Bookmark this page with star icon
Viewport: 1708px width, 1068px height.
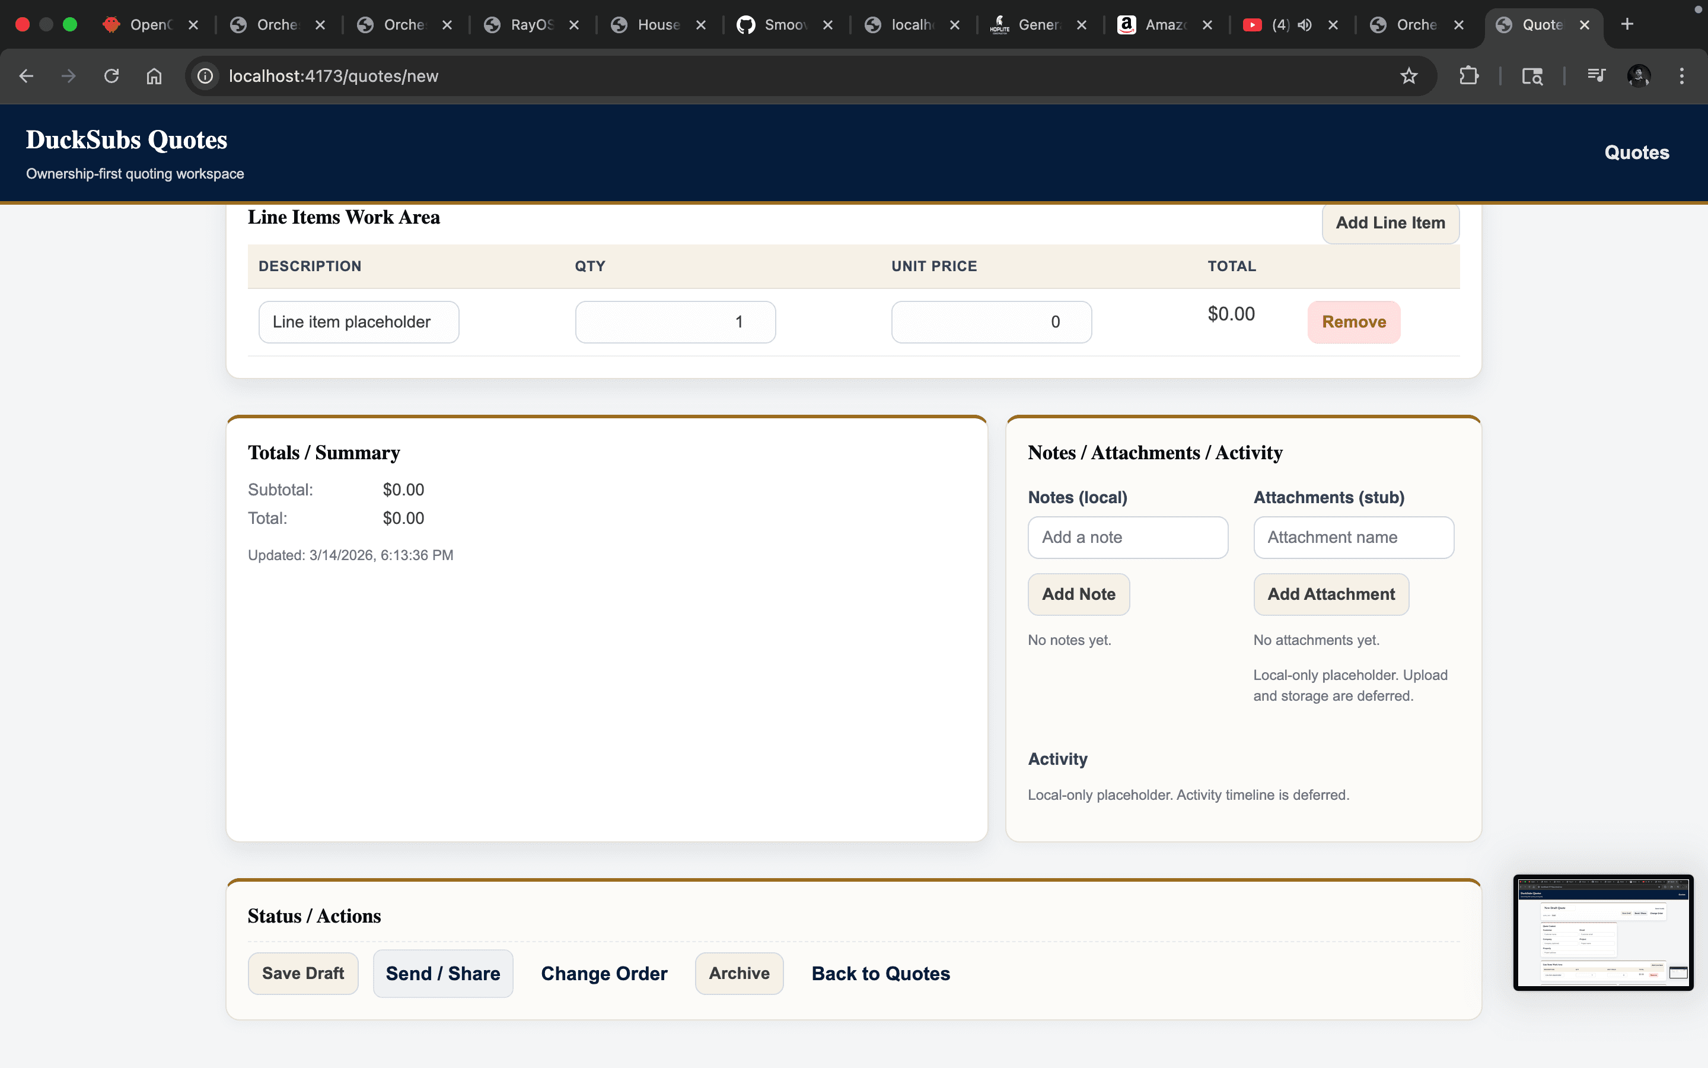pos(1409,75)
